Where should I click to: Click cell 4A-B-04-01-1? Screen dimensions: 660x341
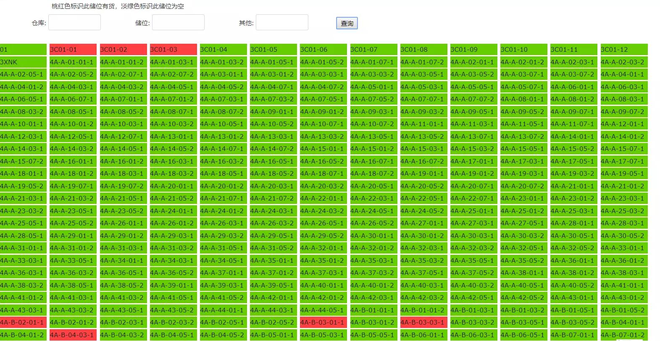pos(624,322)
